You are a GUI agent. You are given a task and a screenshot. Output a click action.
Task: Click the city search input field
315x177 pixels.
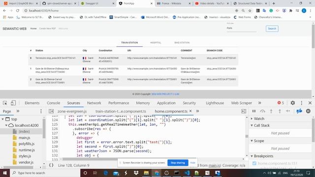(x=242, y=29)
